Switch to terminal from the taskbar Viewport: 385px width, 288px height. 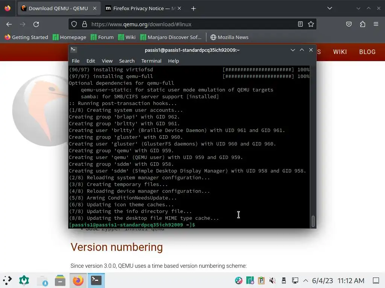(96, 280)
